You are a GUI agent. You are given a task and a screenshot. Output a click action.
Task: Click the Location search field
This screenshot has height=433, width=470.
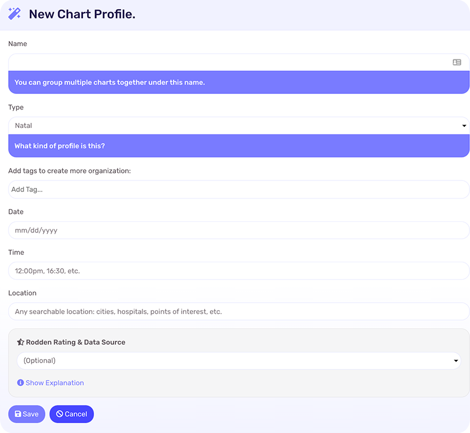239,311
